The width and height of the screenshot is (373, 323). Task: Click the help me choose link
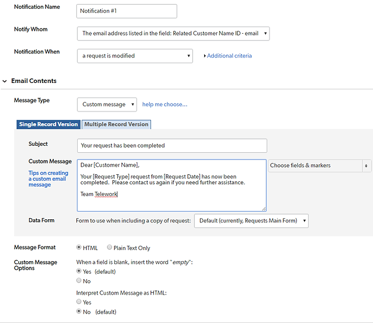click(x=165, y=104)
